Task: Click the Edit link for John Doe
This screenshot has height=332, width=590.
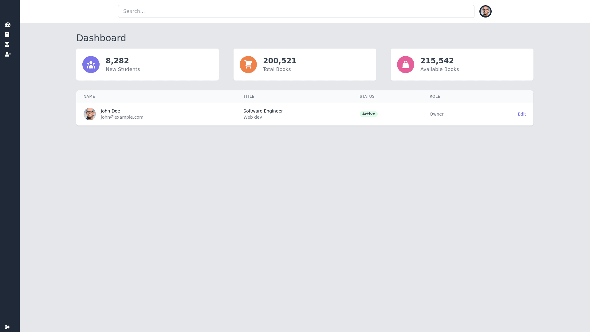Action: coord(521,114)
